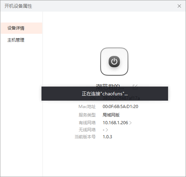Click the device name 潮范君的...
186x177 pixels.
click(x=110, y=87)
